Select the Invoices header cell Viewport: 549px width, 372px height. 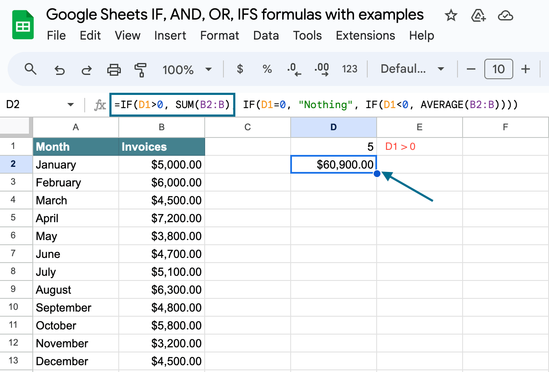pos(162,146)
